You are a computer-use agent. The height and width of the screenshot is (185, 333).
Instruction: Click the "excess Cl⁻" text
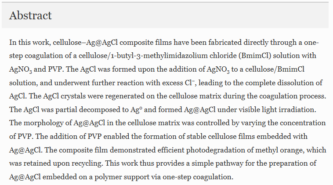[x=178, y=83]
